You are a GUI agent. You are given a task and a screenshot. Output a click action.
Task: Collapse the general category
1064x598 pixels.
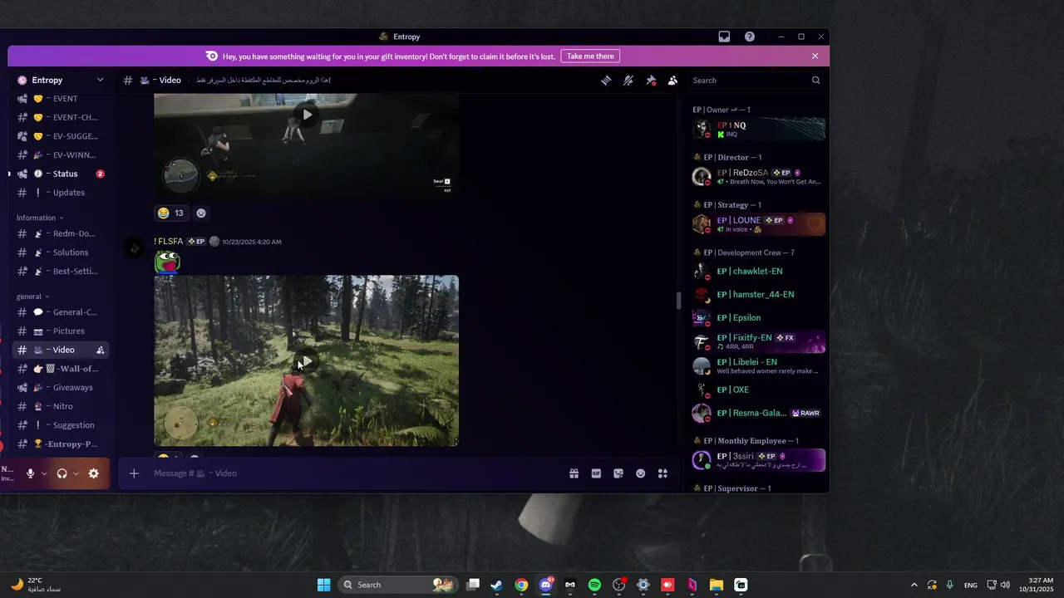click(32, 297)
